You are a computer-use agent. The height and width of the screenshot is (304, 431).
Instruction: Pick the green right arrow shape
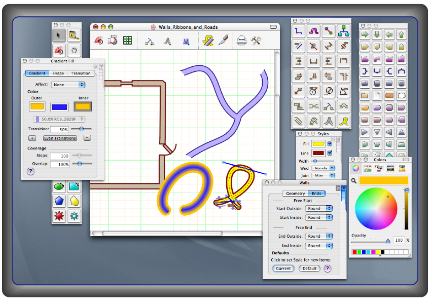[x=365, y=34]
